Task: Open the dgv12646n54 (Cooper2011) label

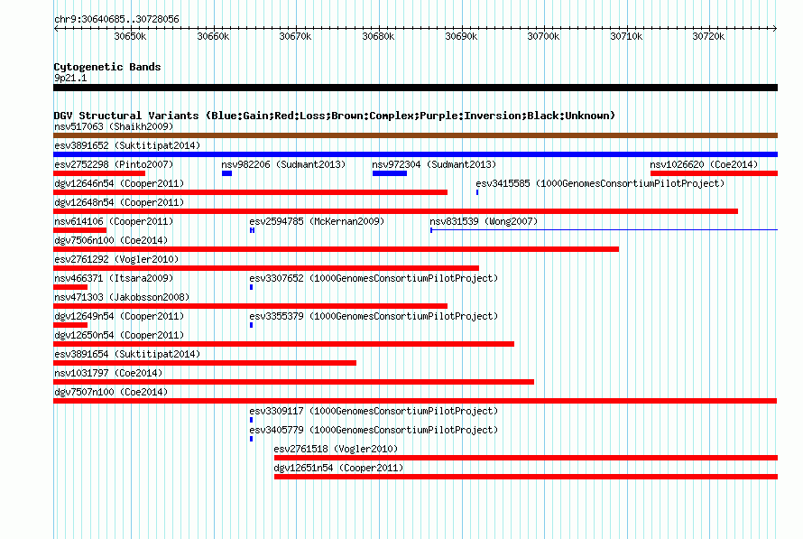Action: click(119, 183)
